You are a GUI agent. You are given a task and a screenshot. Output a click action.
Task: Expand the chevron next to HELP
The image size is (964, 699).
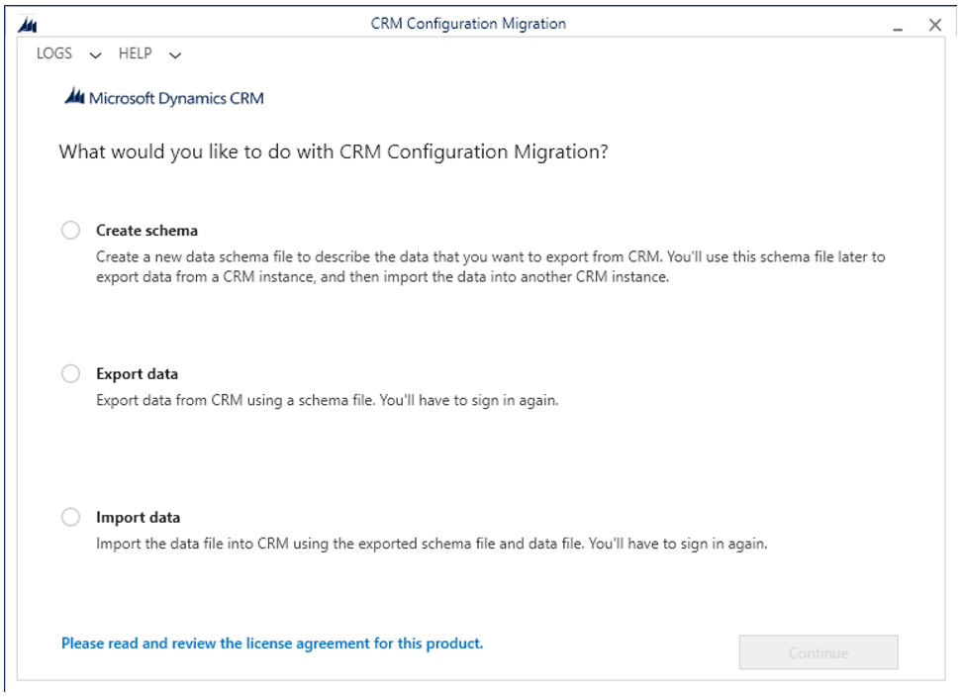[x=175, y=55]
